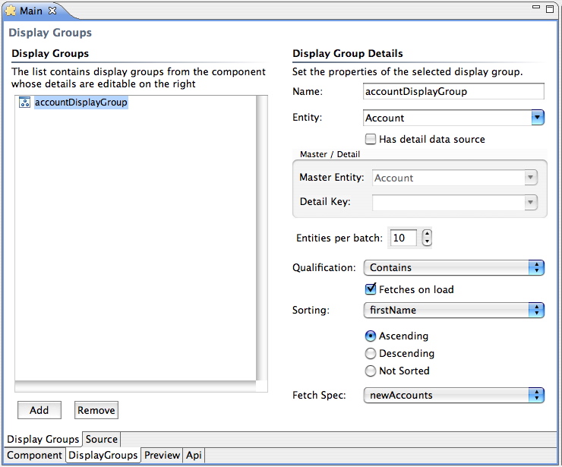562x467 pixels.
Task: Select the accountDisplayGroup icon in the list
Action: (24, 103)
